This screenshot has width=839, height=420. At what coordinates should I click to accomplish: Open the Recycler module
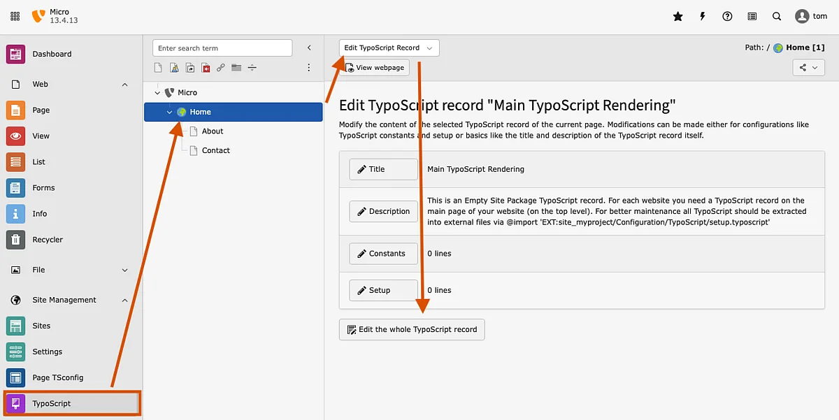48,240
